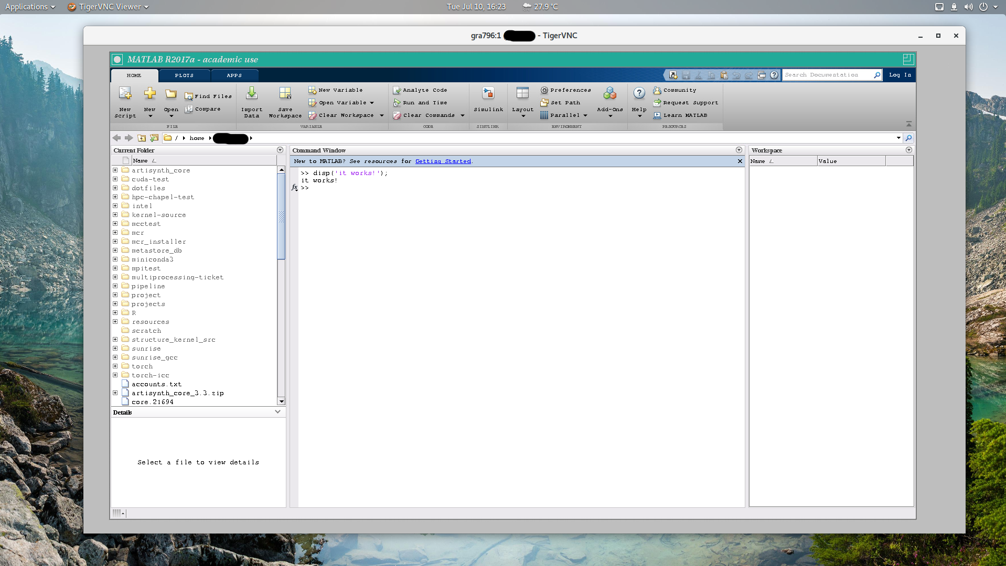The image size is (1006, 566).
Task: Expand the artisynth_core folder
Action: coord(115,170)
